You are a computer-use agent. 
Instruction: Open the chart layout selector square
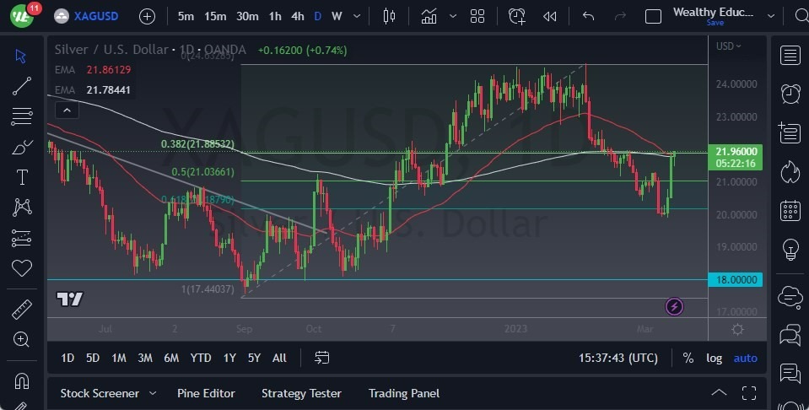(x=653, y=17)
